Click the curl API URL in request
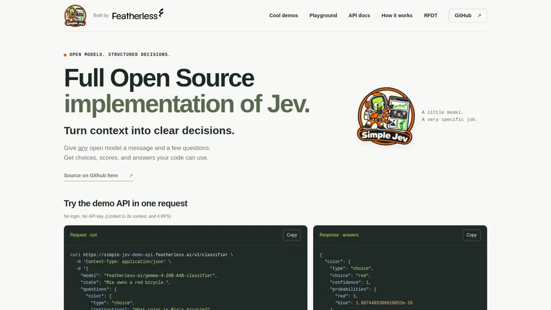This screenshot has height=310, width=551. coord(156,255)
